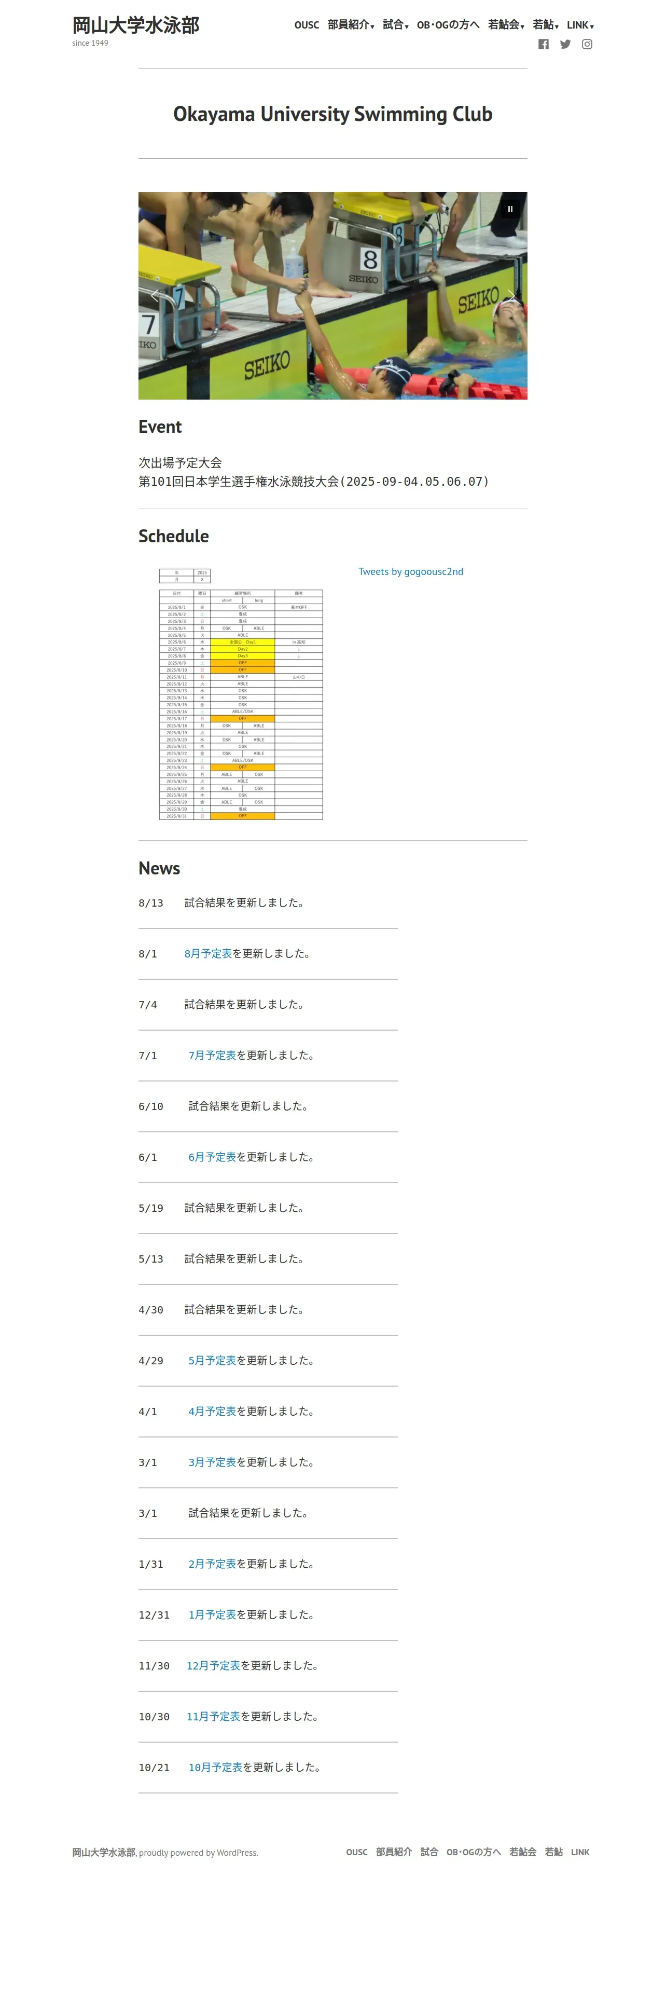Open the 4月予定表 news link
666x1999 pixels.
click(x=212, y=1412)
